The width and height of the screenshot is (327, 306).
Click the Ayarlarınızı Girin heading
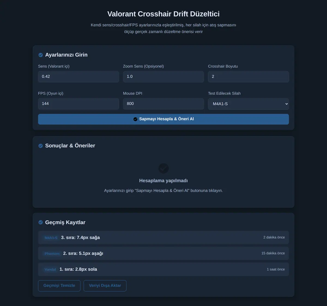click(x=66, y=55)
